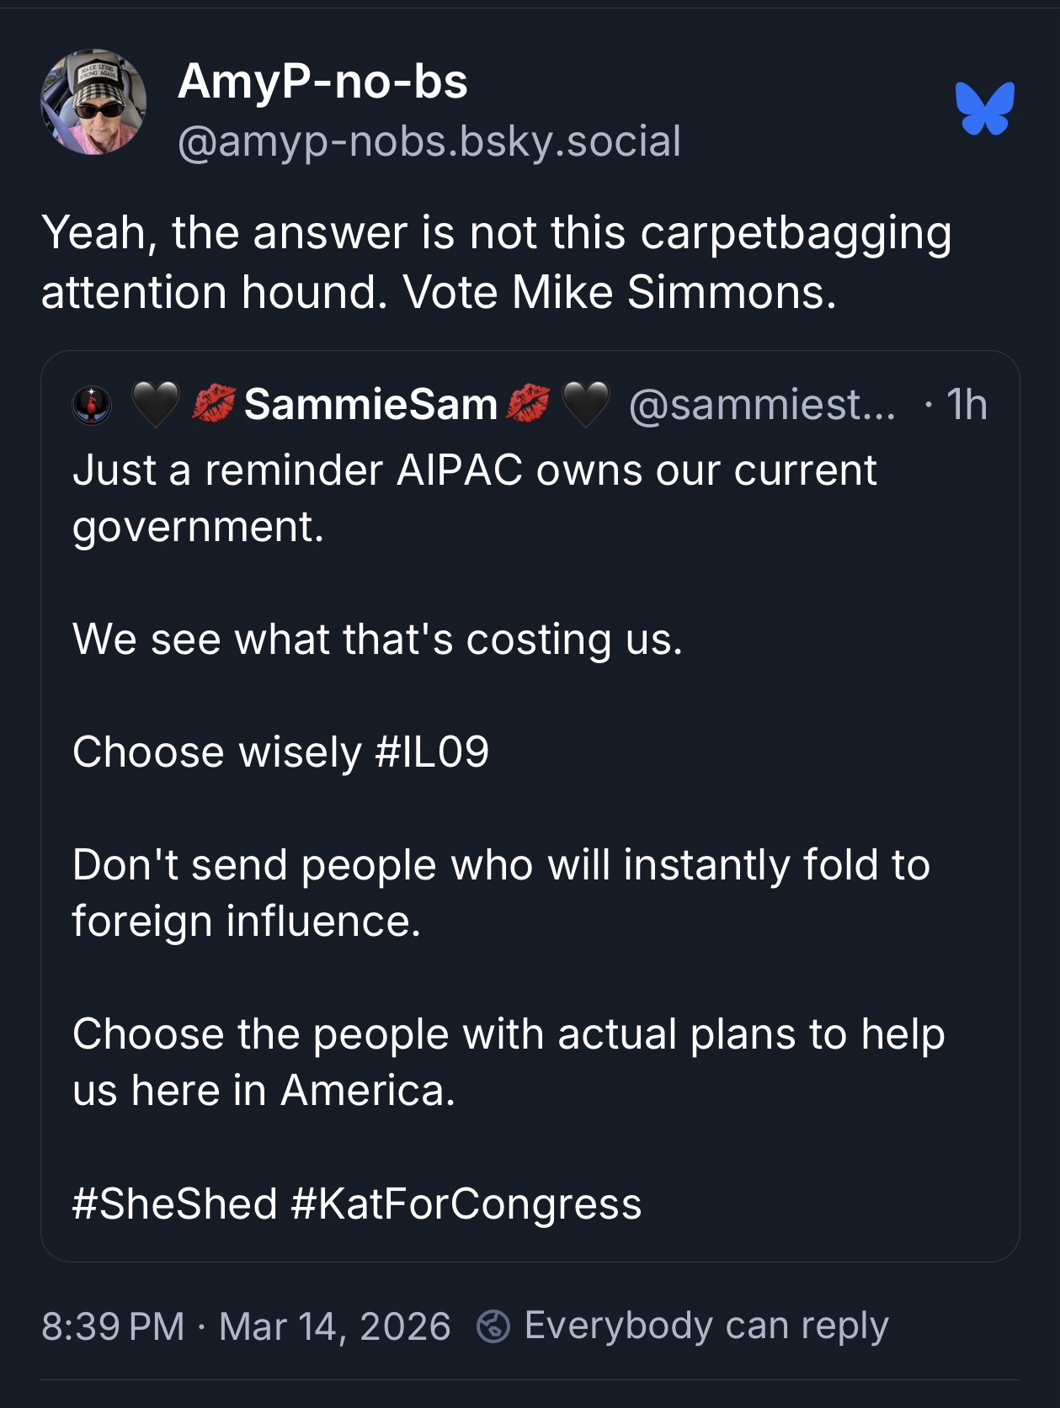Open AmyP-no-bs profile avatar
This screenshot has height=1408, width=1060.
[x=93, y=102]
